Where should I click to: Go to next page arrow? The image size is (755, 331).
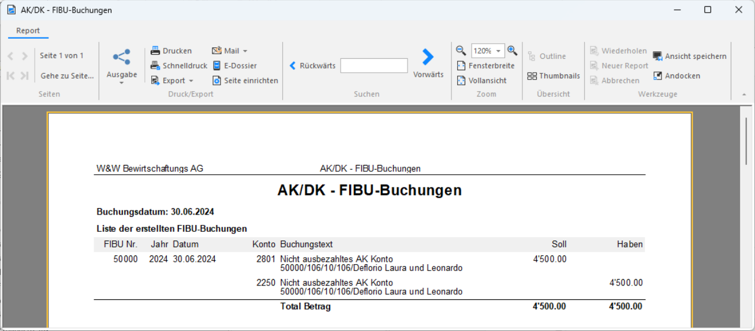coord(25,56)
